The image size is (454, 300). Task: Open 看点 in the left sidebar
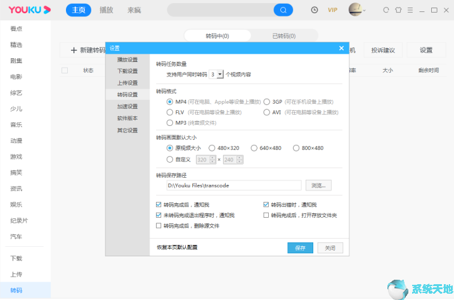pos(16,28)
